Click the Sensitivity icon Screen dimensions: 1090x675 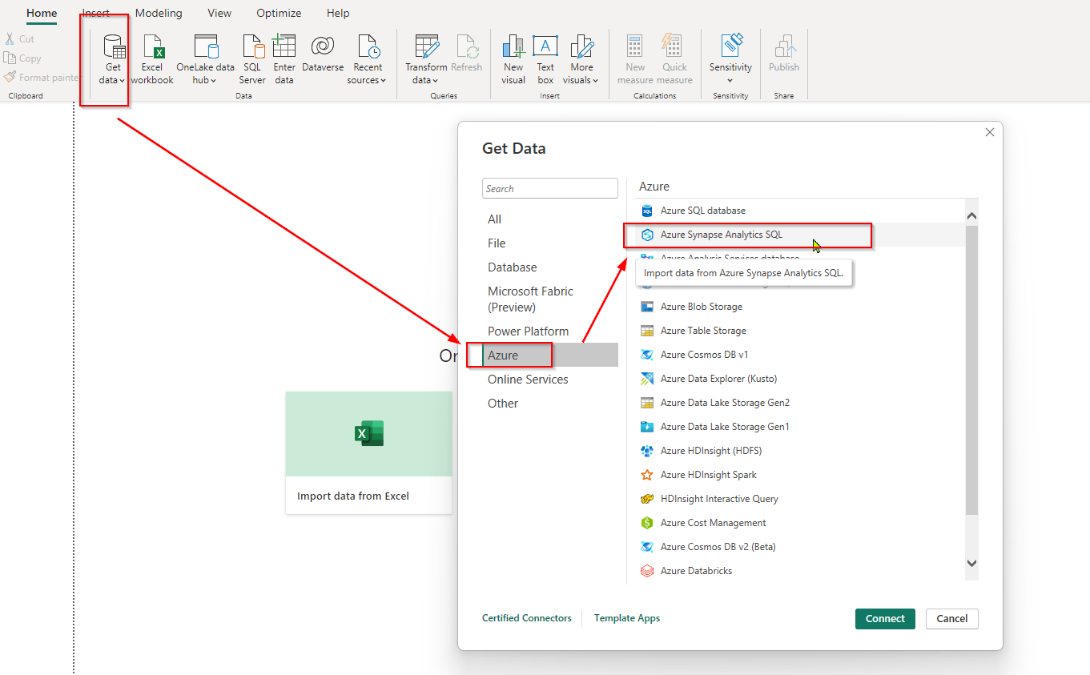coord(730,59)
